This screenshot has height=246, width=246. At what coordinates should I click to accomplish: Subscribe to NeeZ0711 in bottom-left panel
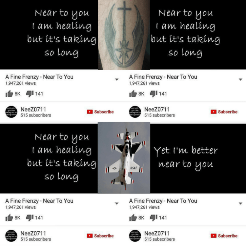pos(100,236)
